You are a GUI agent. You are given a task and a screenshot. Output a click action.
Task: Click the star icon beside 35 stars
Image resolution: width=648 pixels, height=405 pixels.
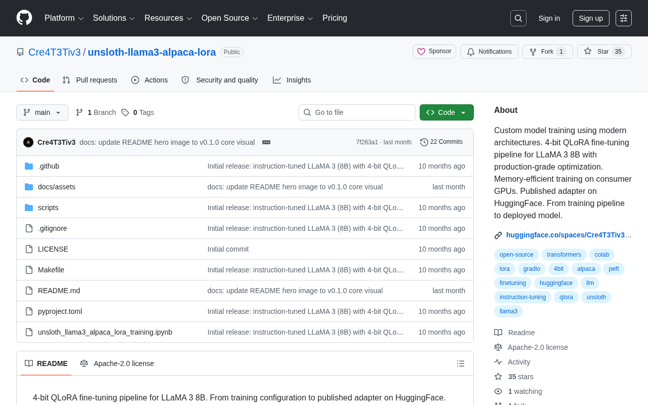[498, 377]
